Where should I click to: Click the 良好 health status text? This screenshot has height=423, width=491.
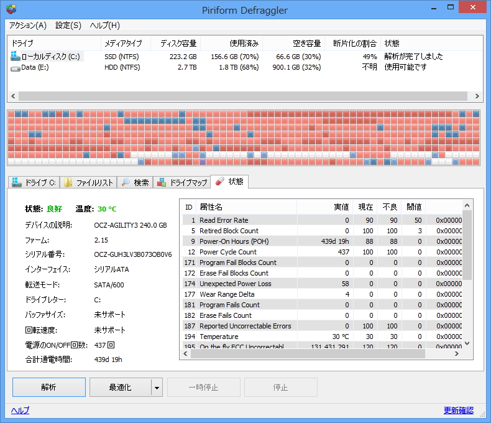click(x=54, y=209)
